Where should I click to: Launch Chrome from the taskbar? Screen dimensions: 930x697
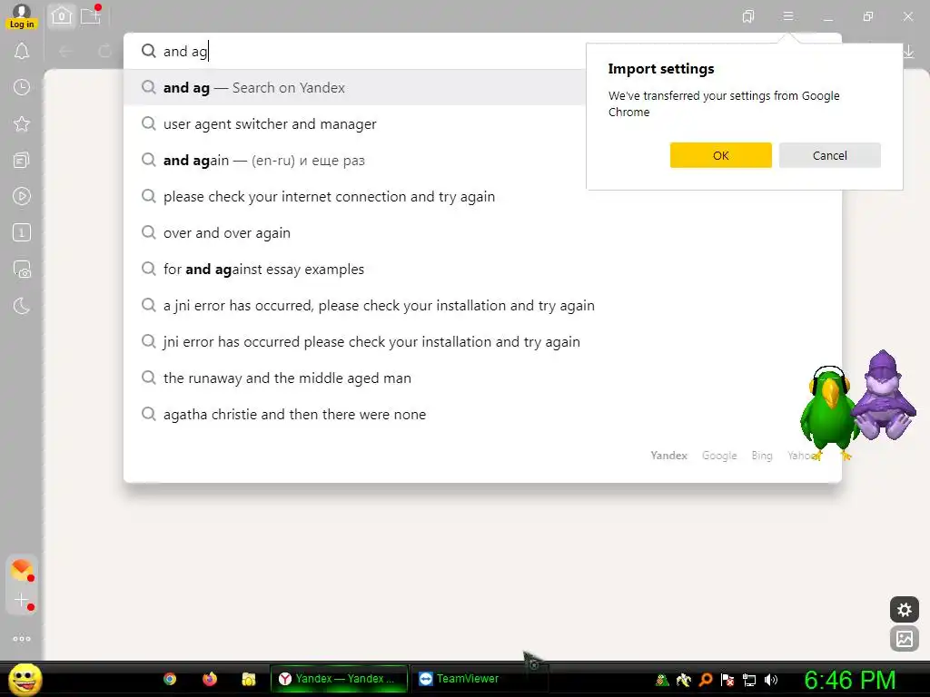(x=170, y=679)
